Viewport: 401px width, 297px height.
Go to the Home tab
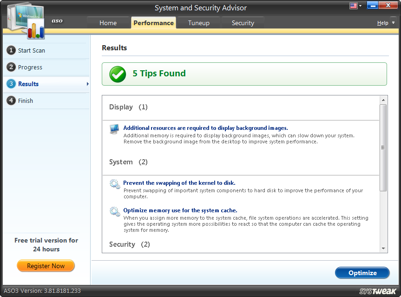[x=108, y=22]
